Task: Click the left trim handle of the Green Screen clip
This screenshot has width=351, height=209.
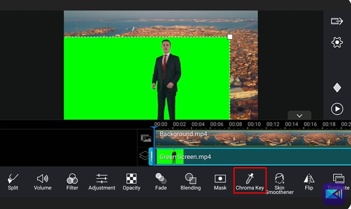Action: point(151,157)
